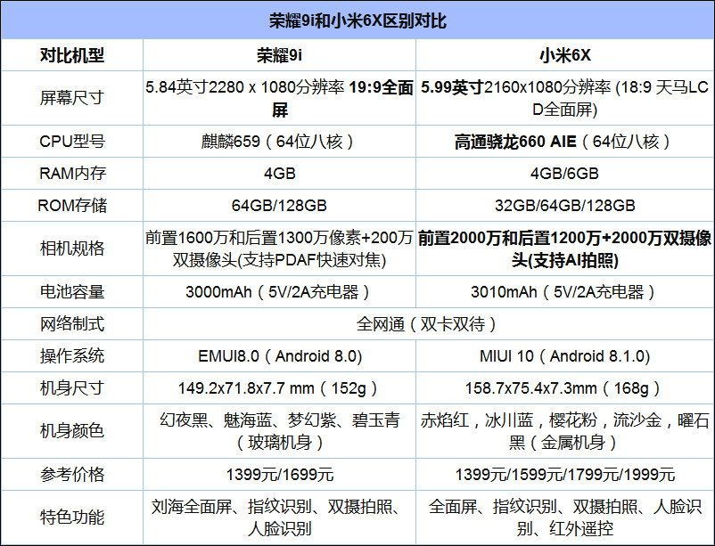Select the 屏幕尺寸 row label
This screenshot has width=715, height=546.
pyautogui.click(x=72, y=98)
